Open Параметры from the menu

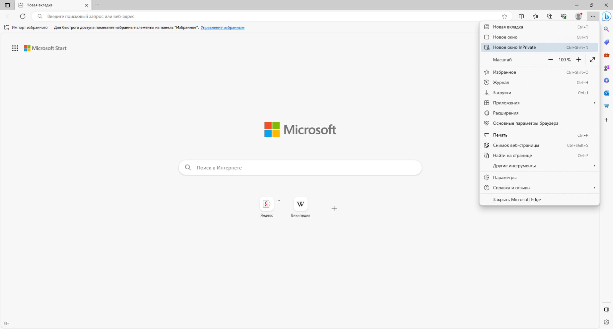(505, 177)
